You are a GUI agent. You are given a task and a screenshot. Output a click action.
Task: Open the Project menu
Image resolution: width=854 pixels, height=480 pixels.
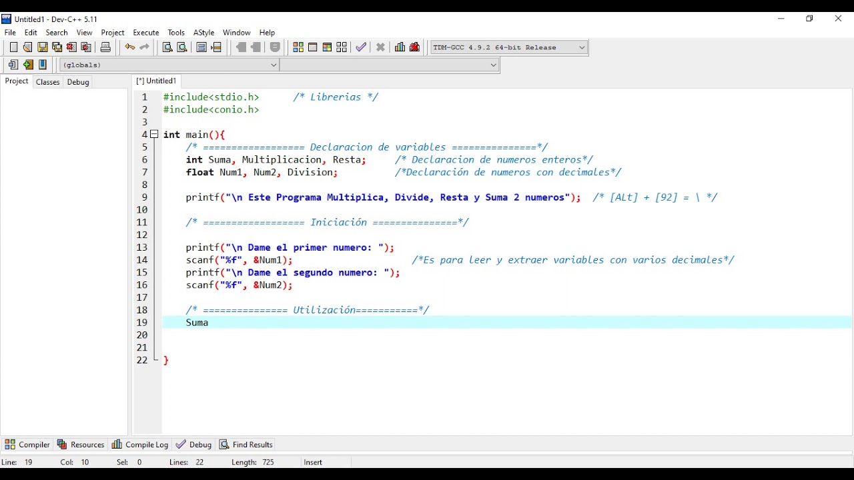113,32
